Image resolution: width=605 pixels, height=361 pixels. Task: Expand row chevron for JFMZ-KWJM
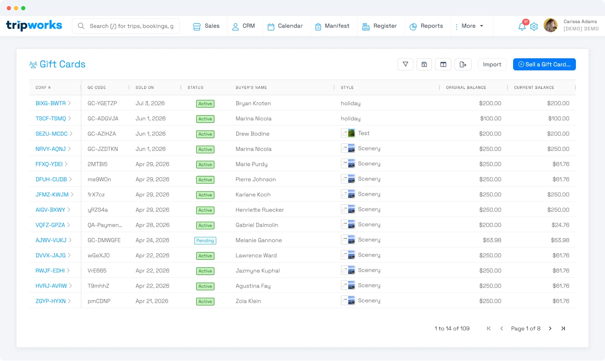[72, 195]
